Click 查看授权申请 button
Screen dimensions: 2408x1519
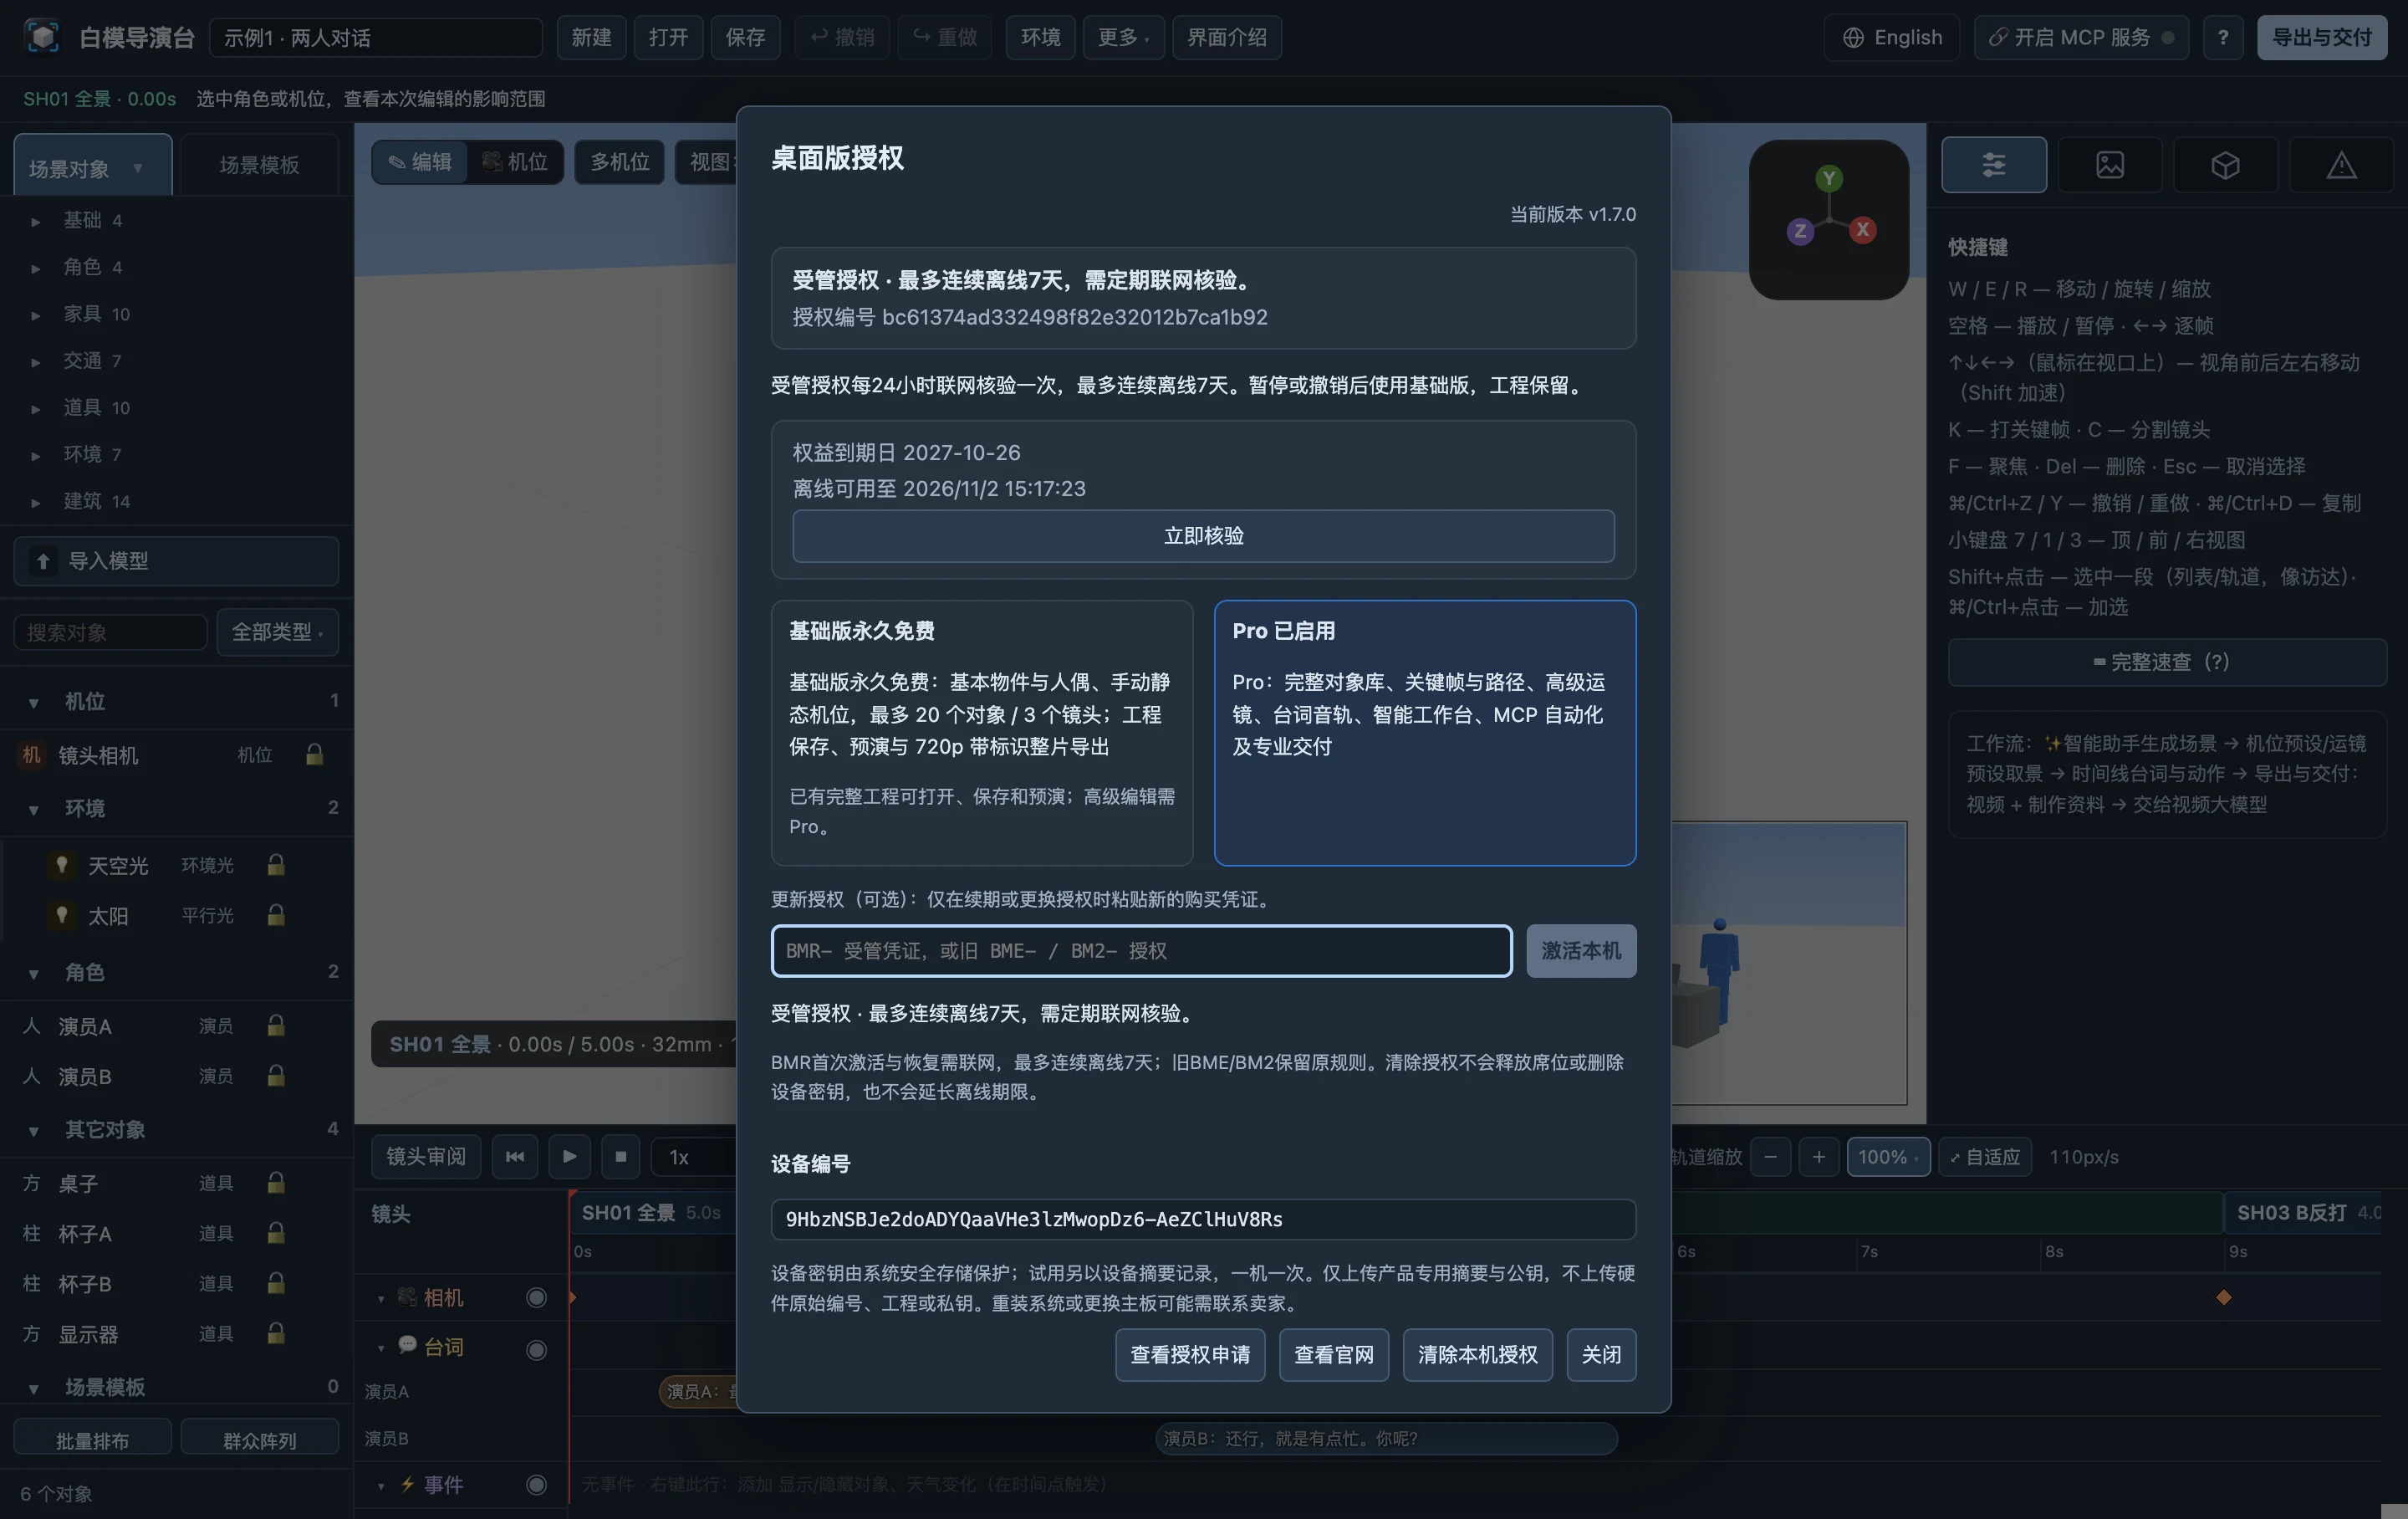pyautogui.click(x=1190, y=1355)
